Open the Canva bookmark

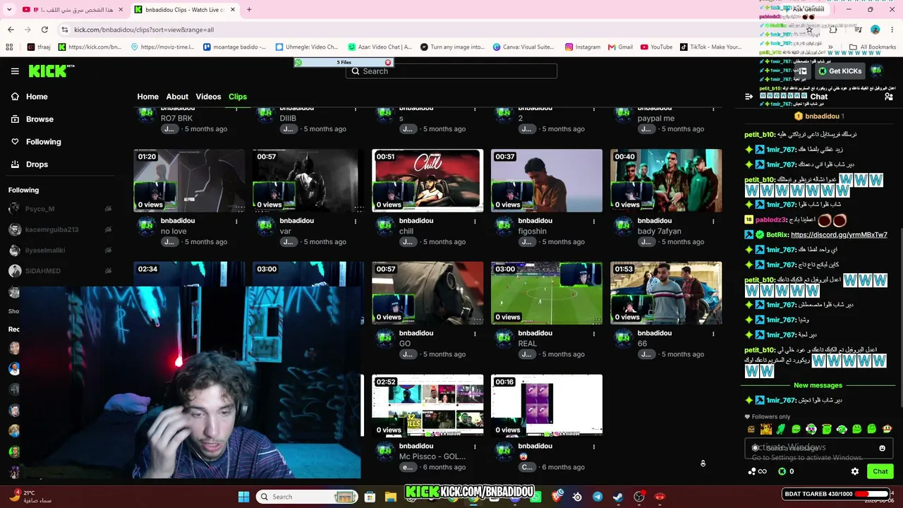tap(523, 47)
